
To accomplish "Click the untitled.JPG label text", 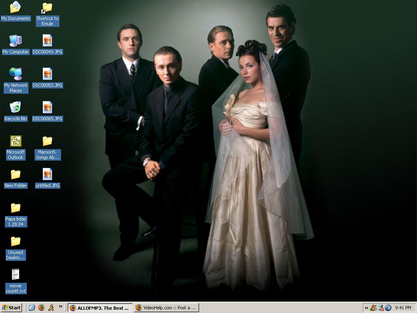I will (47, 185).
